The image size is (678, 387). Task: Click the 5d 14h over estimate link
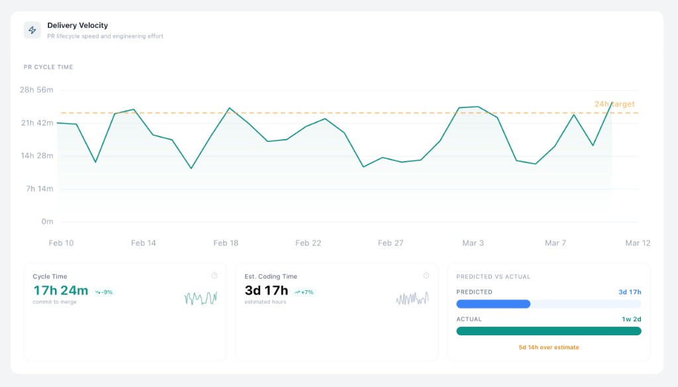(548, 347)
